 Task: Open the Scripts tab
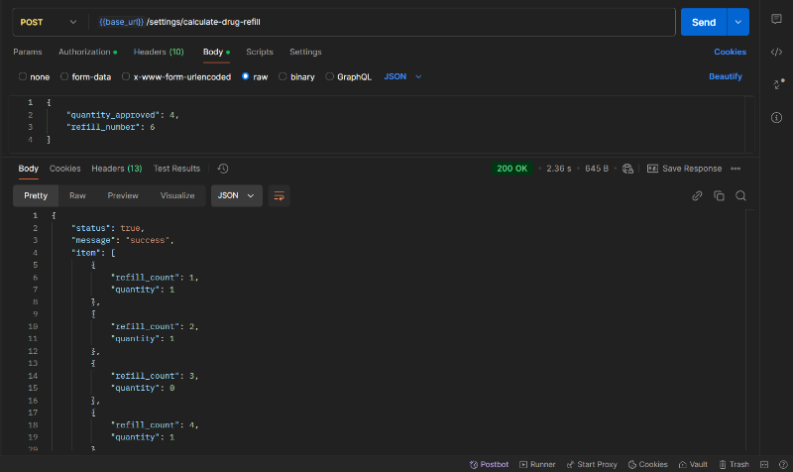(260, 52)
